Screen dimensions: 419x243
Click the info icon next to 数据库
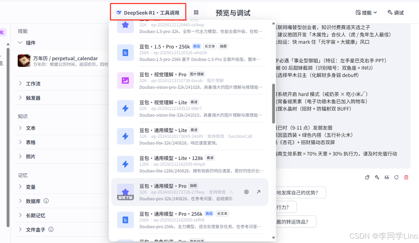(x=46, y=201)
